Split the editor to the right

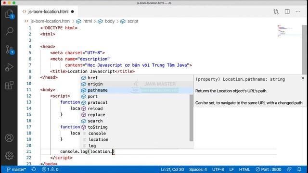pyautogui.click(x=287, y=12)
